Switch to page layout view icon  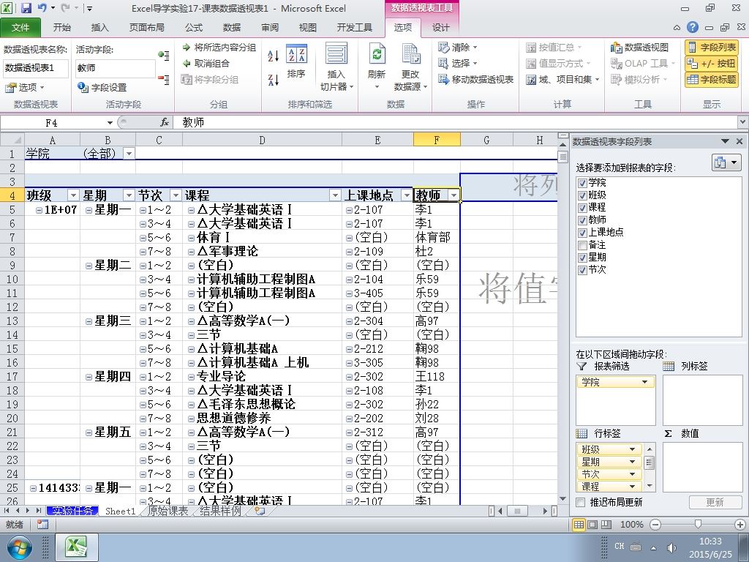(592, 525)
